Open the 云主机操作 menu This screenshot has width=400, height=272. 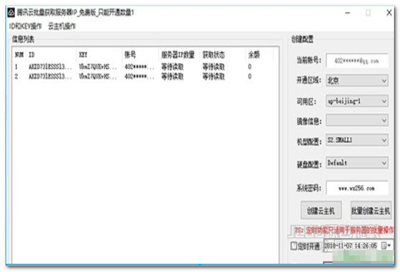pos(62,26)
